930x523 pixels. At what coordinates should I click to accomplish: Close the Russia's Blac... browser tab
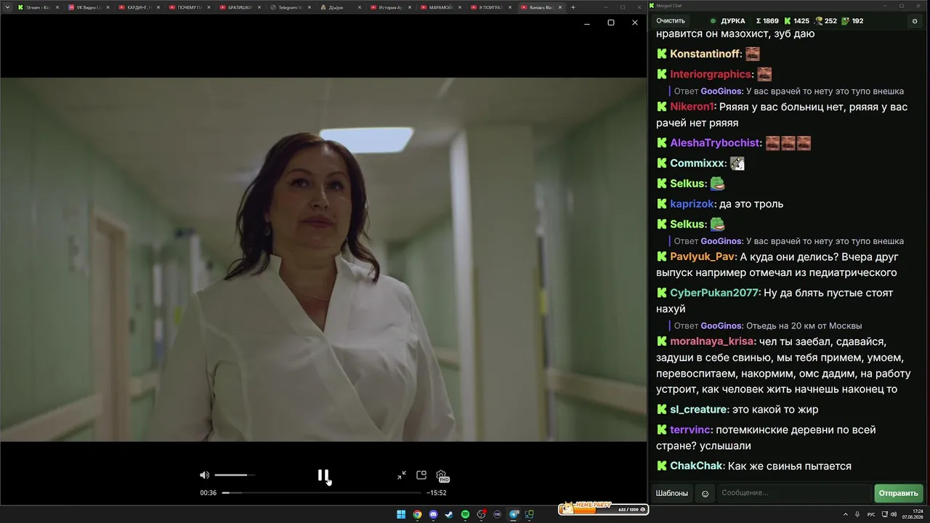tap(560, 7)
